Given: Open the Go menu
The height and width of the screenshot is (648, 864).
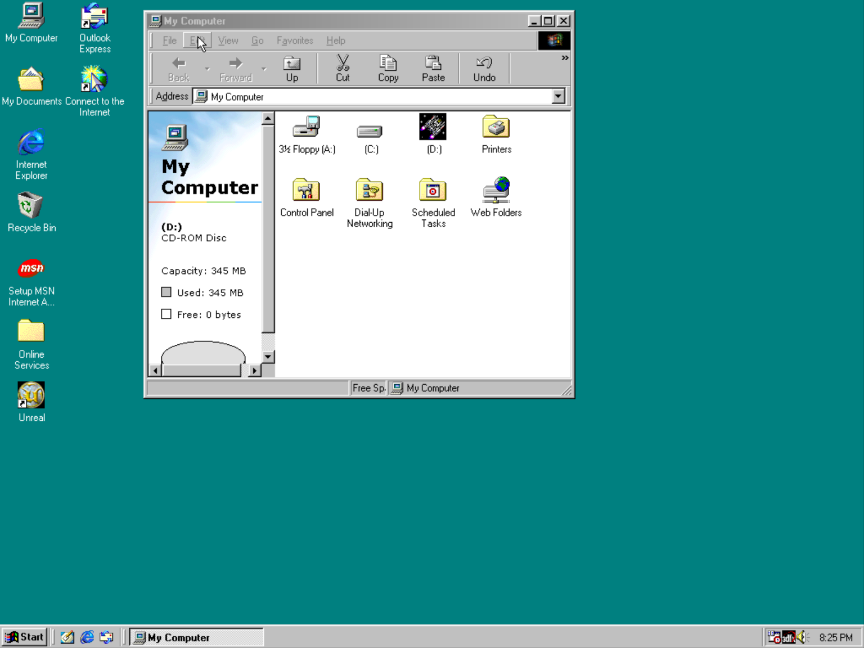Looking at the screenshot, I should click(x=258, y=40).
